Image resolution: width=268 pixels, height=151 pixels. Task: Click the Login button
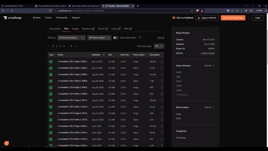pos(258,18)
